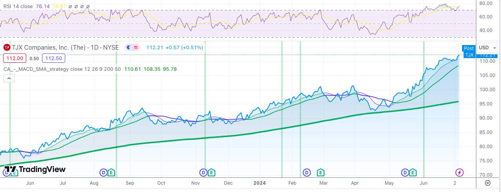Open the dividend D marker near Aug
The image size is (501, 192).
pyautogui.click(x=103, y=172)
